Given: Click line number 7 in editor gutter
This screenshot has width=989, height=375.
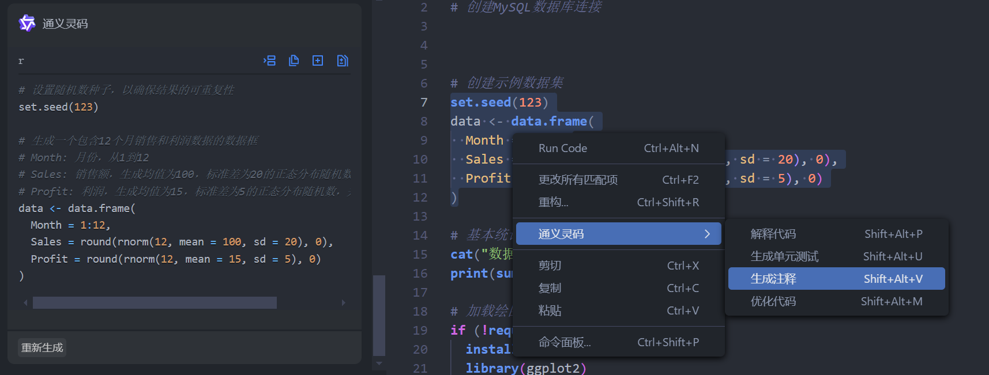Looking at the screenshot, I should pos(424,103).
